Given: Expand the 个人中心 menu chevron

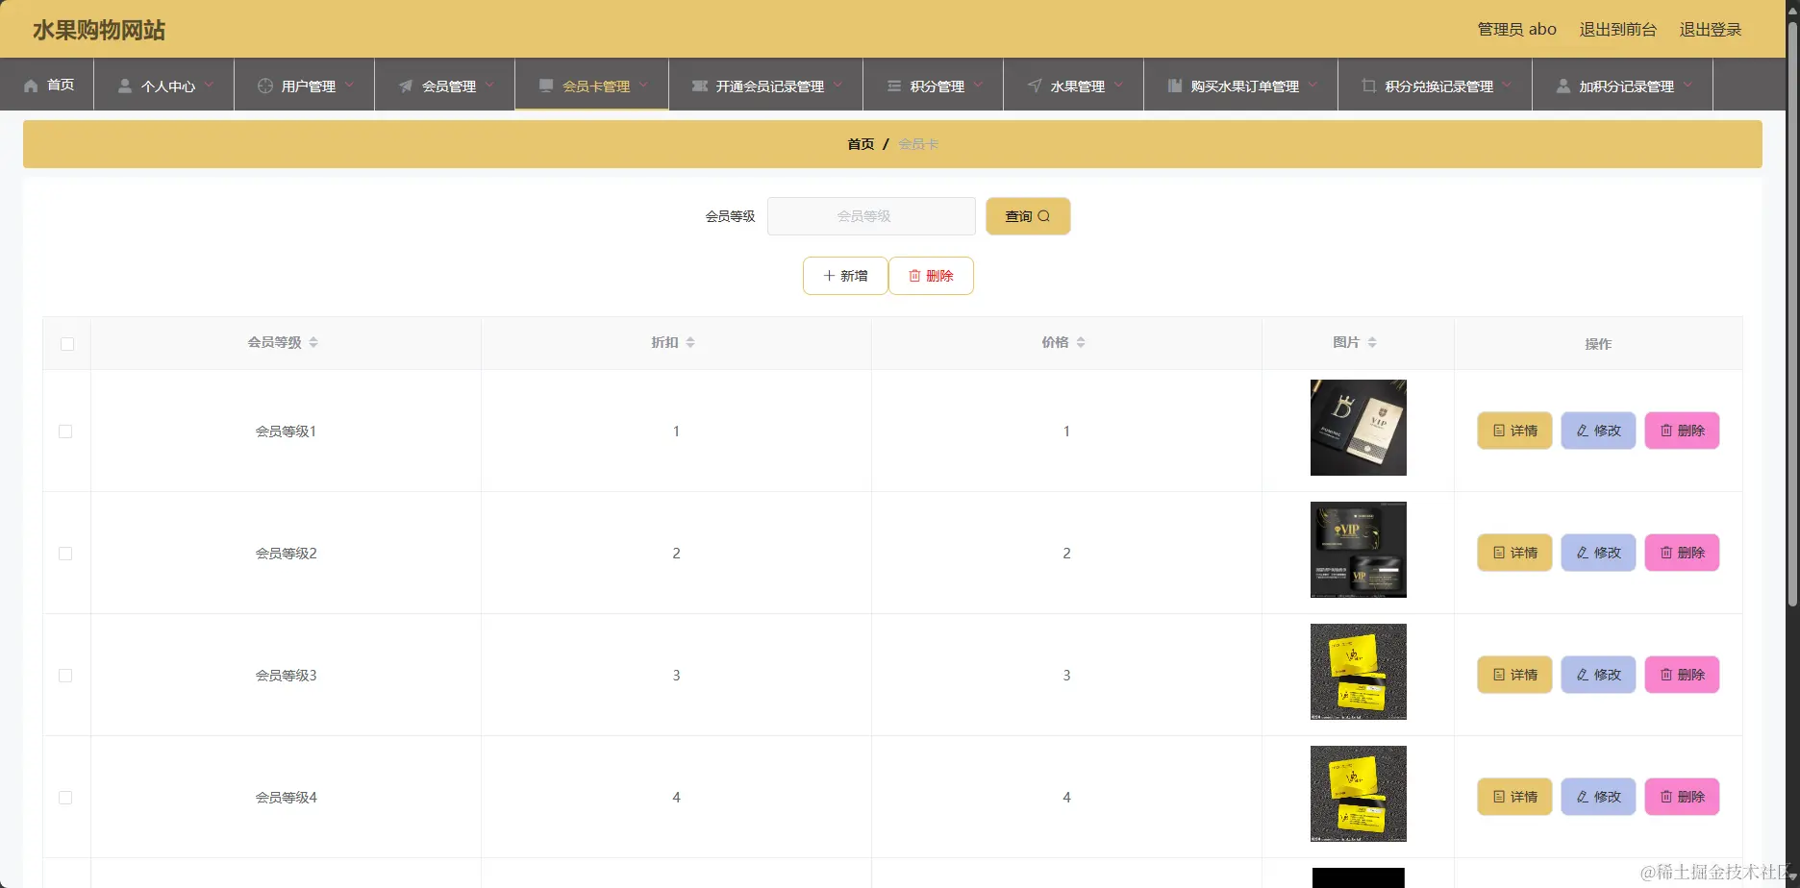Looking at the screenshot, I should pyautogui.click(x=209, y=85).
